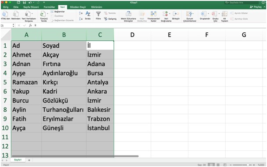
Task: Open the Ekle ribbon tab
Action: click(16, 7)
